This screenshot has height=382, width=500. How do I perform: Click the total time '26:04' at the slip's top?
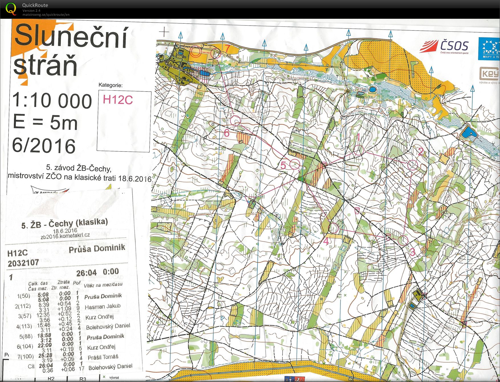point(86,273)
